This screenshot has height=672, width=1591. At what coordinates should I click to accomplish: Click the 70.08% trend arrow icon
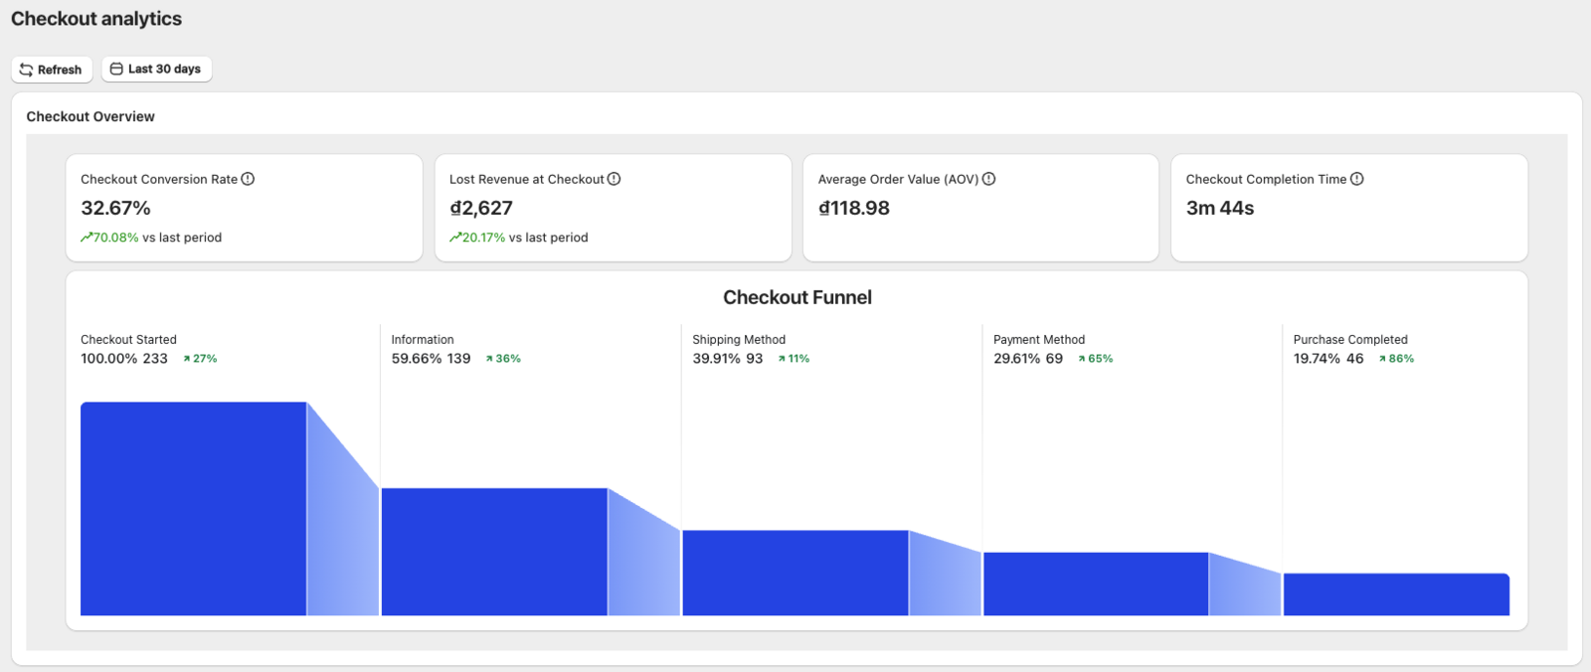(x=87, y=238)
